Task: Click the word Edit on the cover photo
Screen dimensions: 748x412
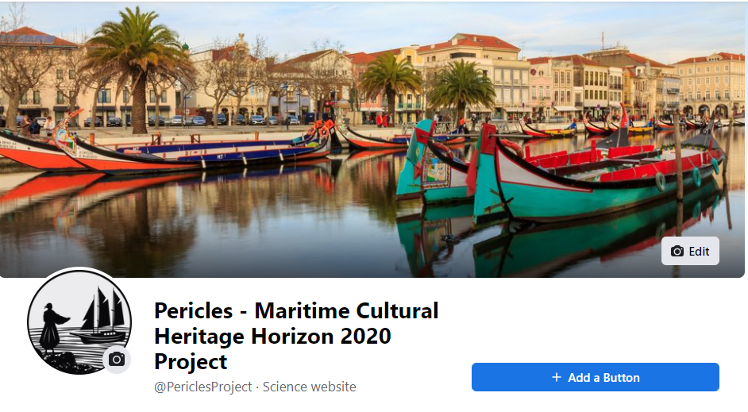Action: pos(699,252)
